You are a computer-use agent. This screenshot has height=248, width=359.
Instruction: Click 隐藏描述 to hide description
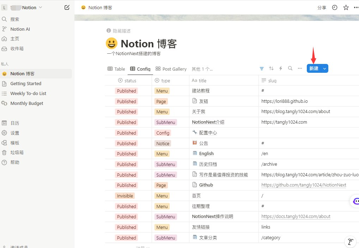(x=122, y=31)
